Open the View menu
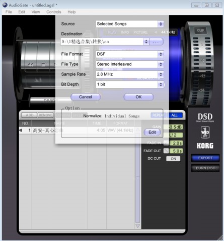This screenshot has width=224, height=241. click(36, 12)
